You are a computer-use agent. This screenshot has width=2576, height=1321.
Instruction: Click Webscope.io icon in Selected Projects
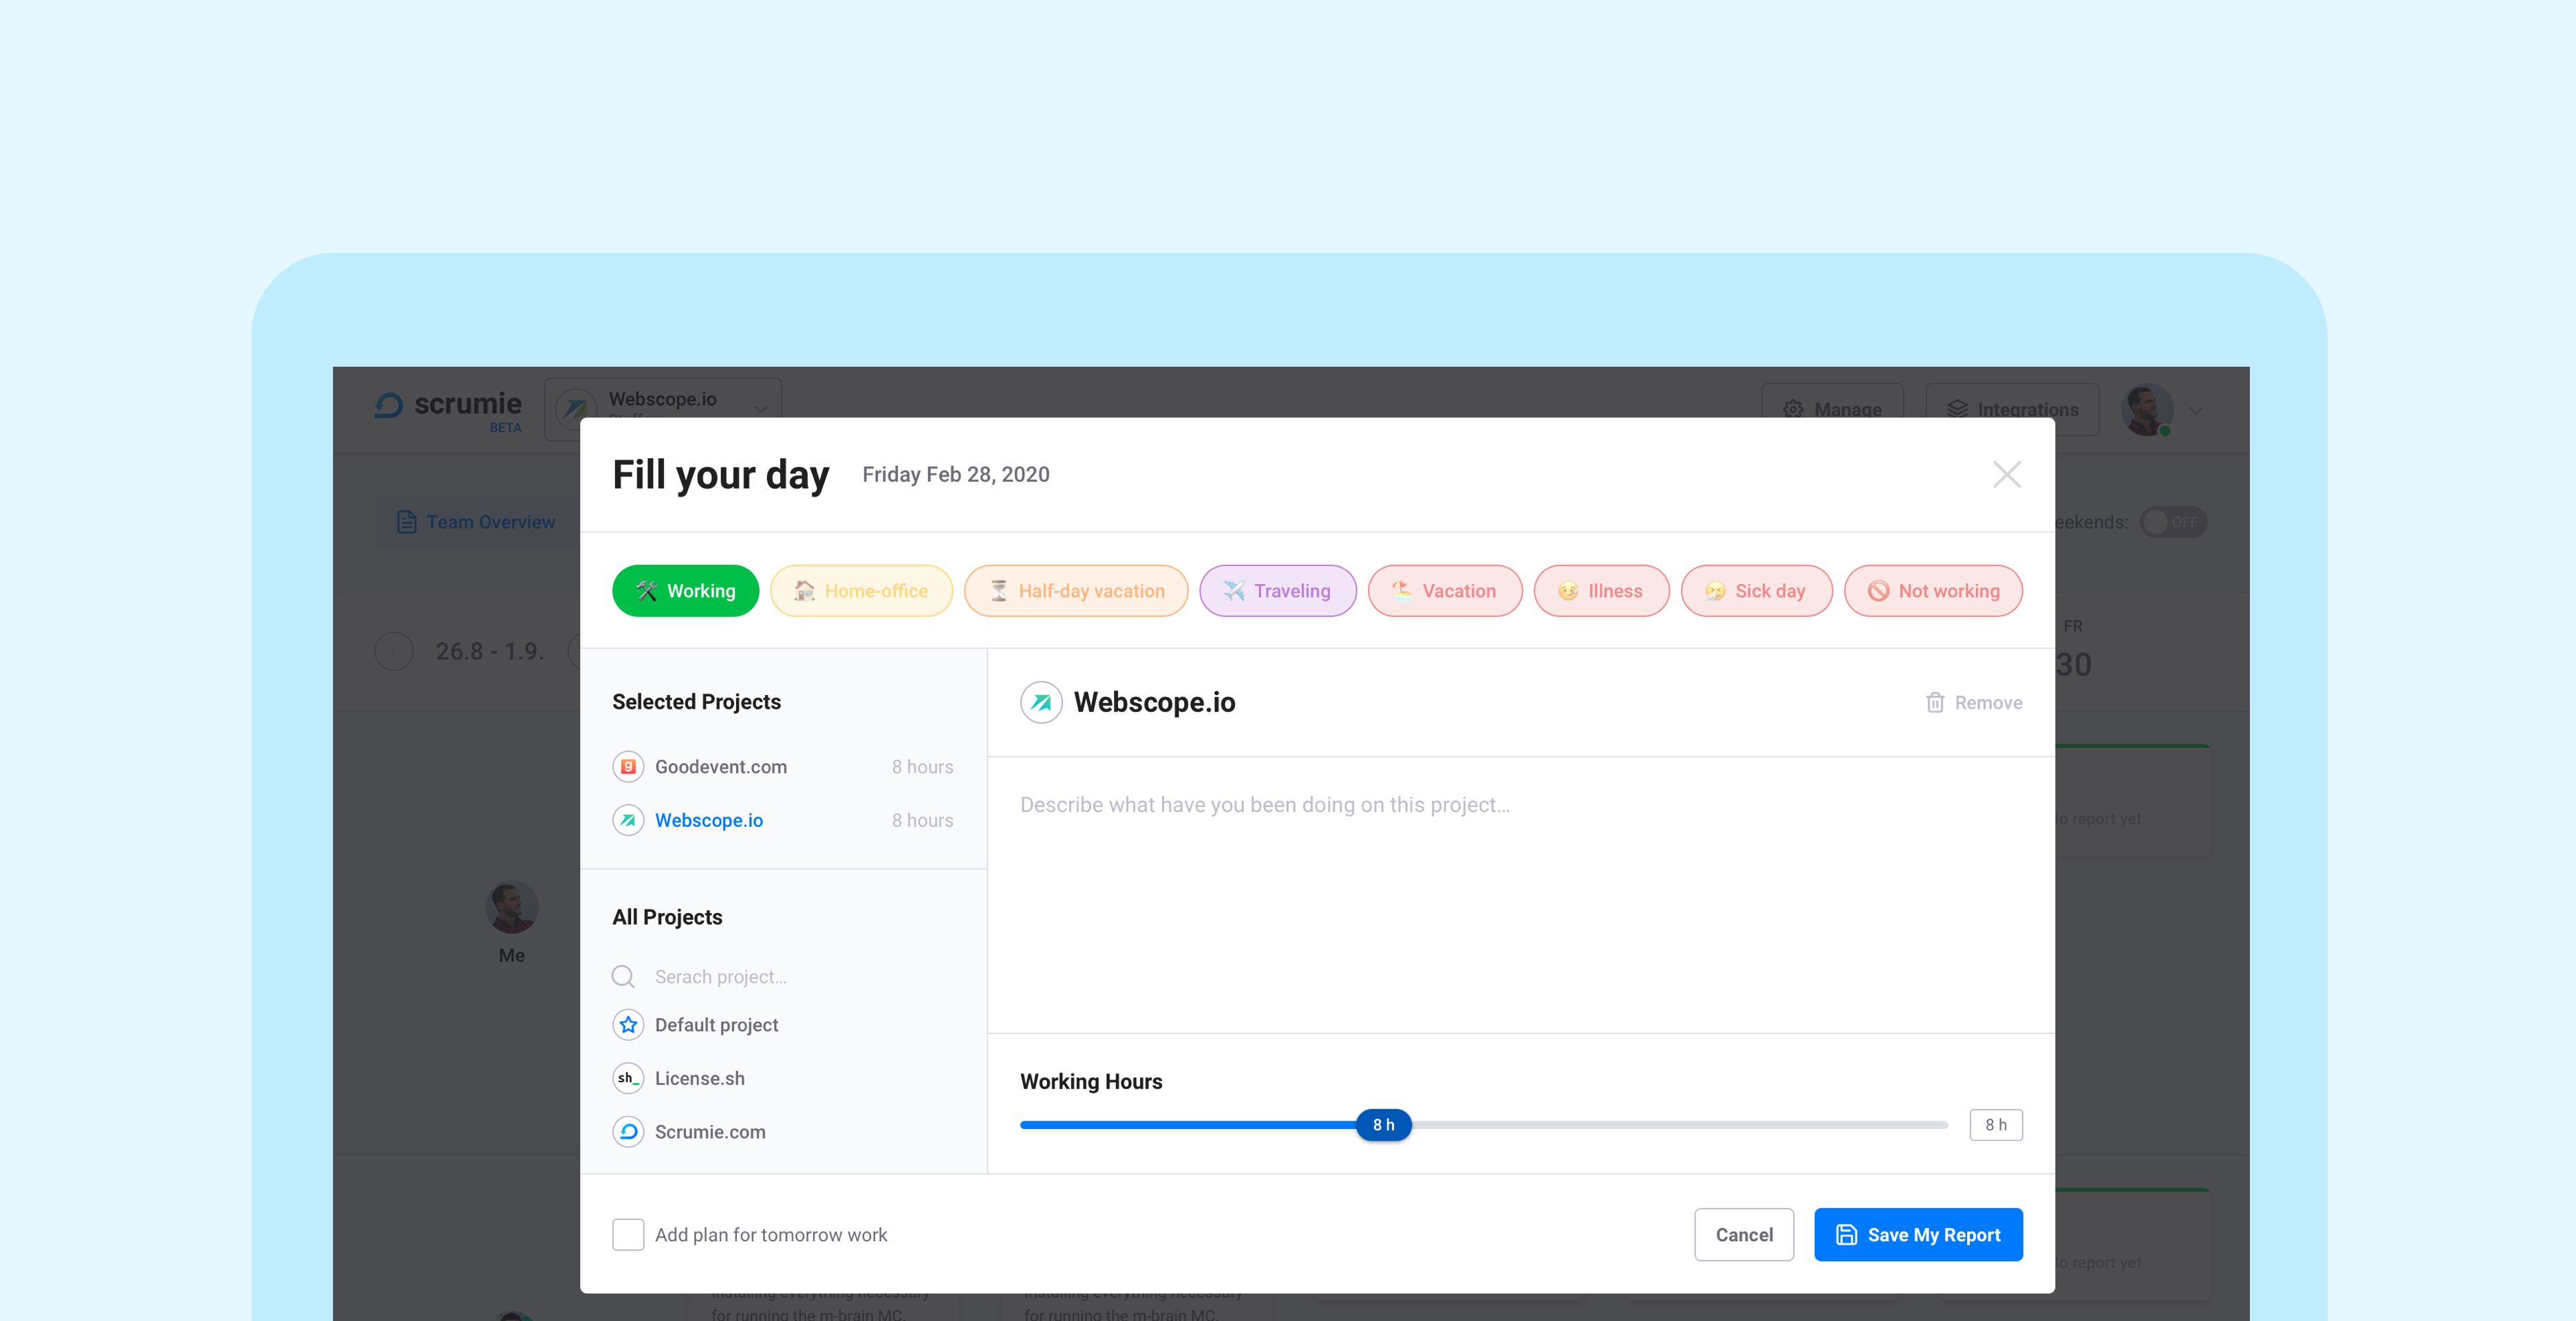point(628,820)
